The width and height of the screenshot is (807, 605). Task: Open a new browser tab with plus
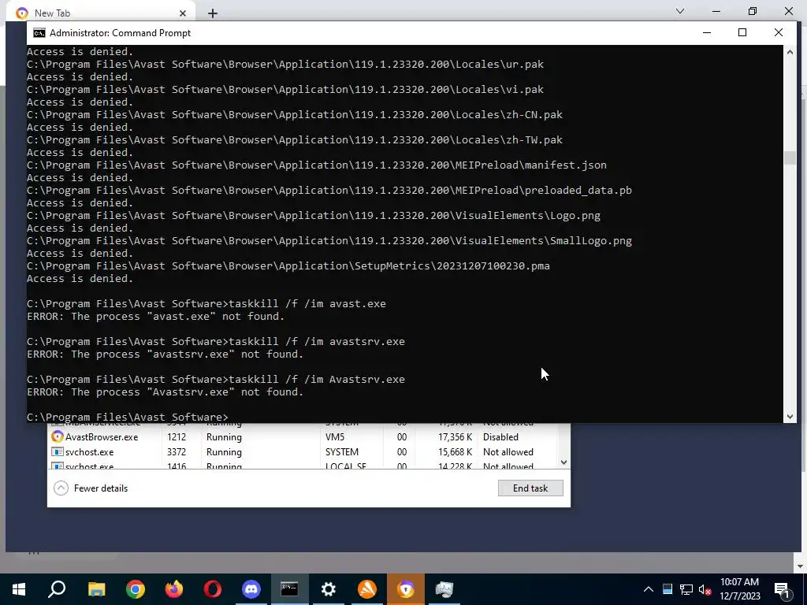tap(213, 13)
